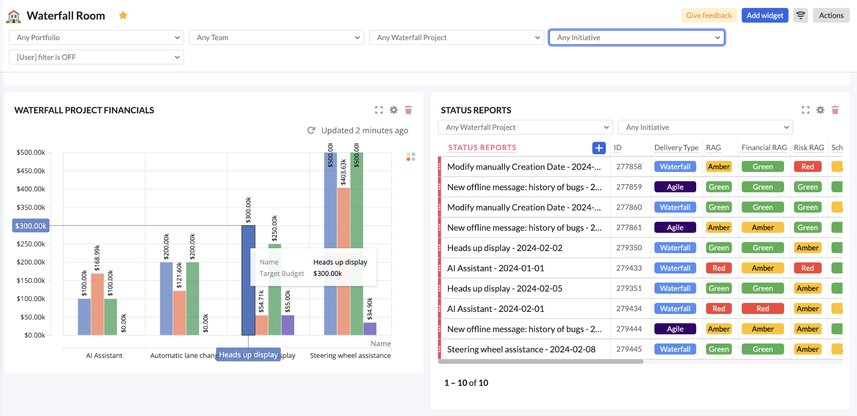This screenshot has height=416, width=857.
Task: Click the highlighted Heads up display $300.00k bar
Action: (248, 280)
